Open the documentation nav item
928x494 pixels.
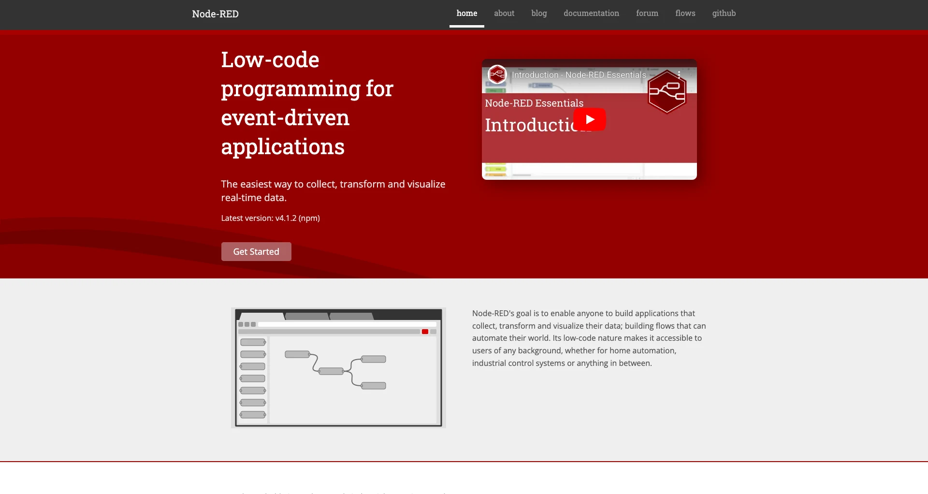coord(591,14)
